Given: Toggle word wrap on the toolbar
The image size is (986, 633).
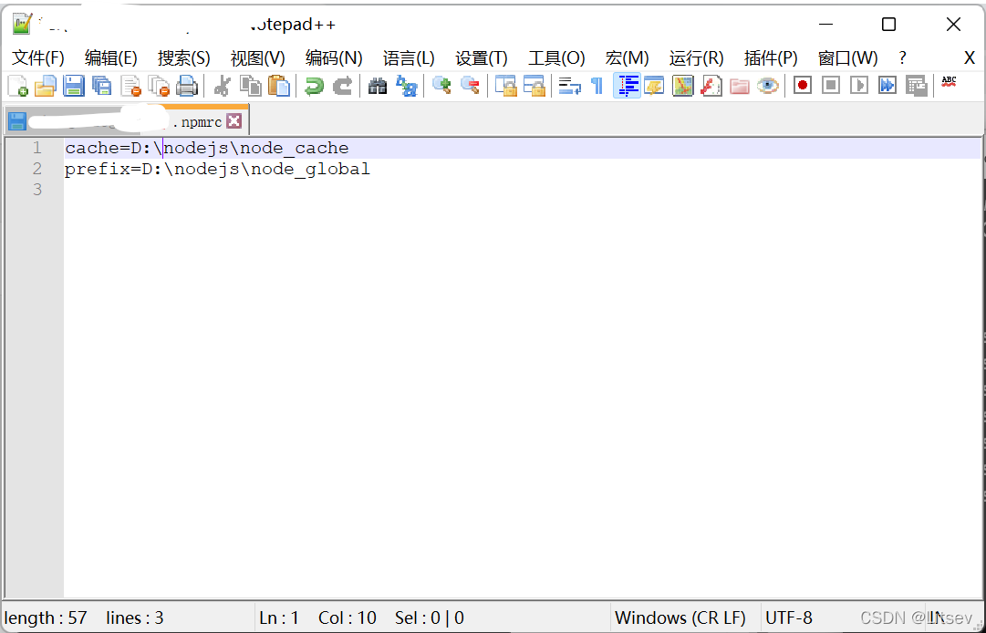Looking at the screenshot, I should tap(568, 84).
